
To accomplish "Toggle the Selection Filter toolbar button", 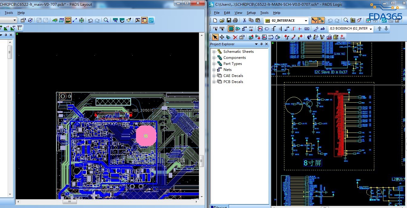I will click(315, 21).
